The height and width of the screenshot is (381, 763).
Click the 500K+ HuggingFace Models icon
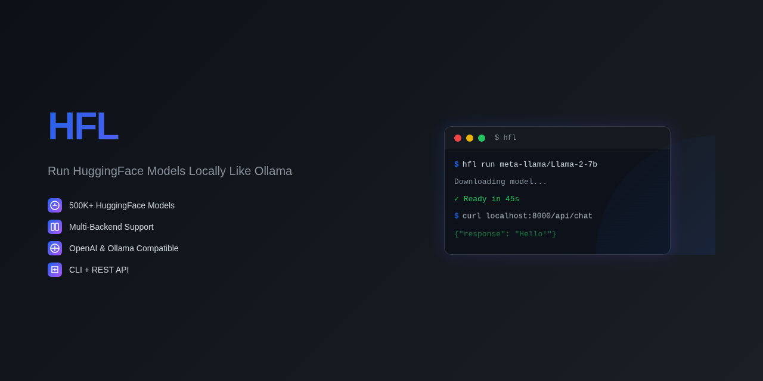click(x=55, y=205)
